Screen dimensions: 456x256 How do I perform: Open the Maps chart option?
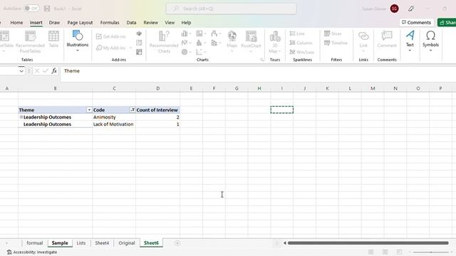(232, 41)
